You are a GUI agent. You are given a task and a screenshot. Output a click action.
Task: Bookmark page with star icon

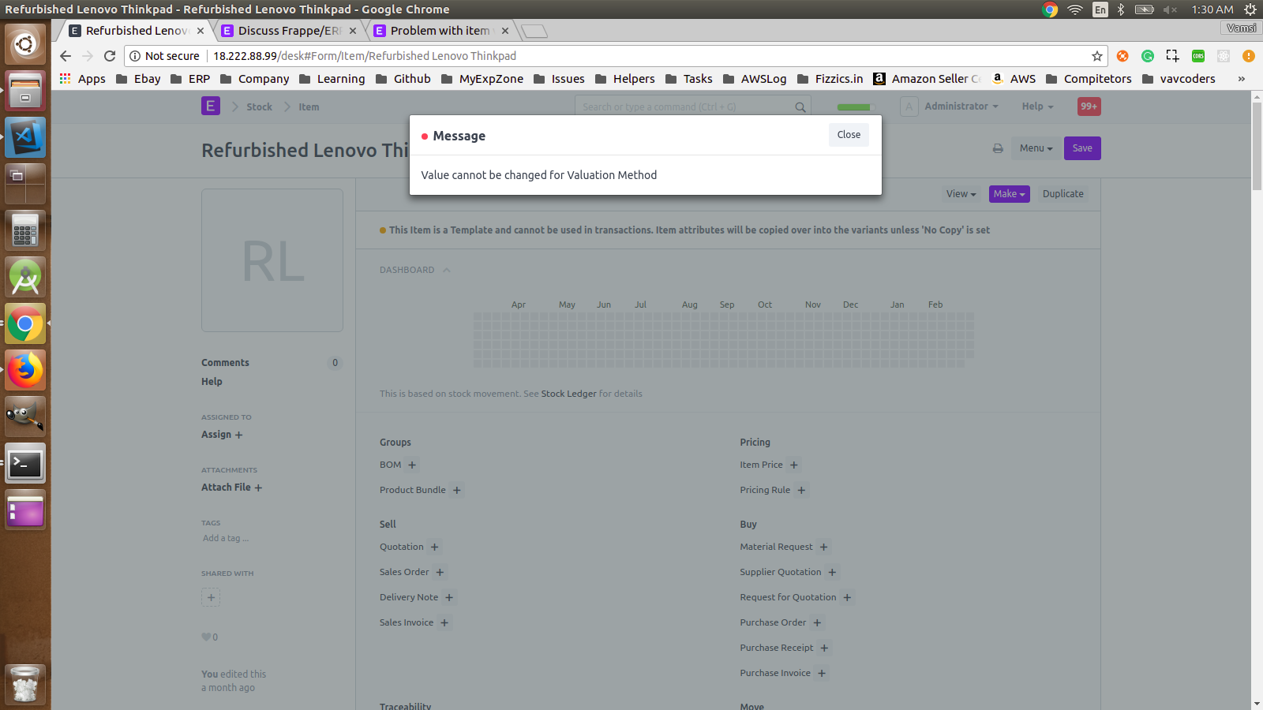1096,56
